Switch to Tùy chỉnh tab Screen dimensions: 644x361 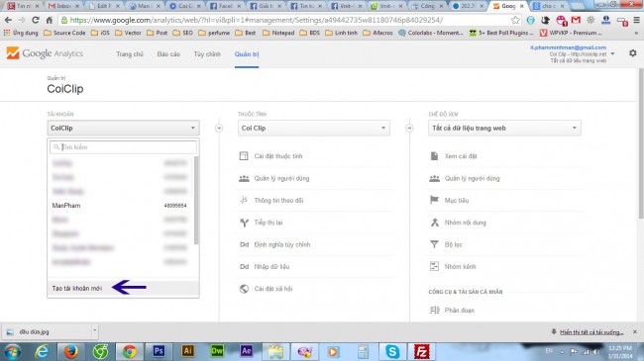coord(207,54)
